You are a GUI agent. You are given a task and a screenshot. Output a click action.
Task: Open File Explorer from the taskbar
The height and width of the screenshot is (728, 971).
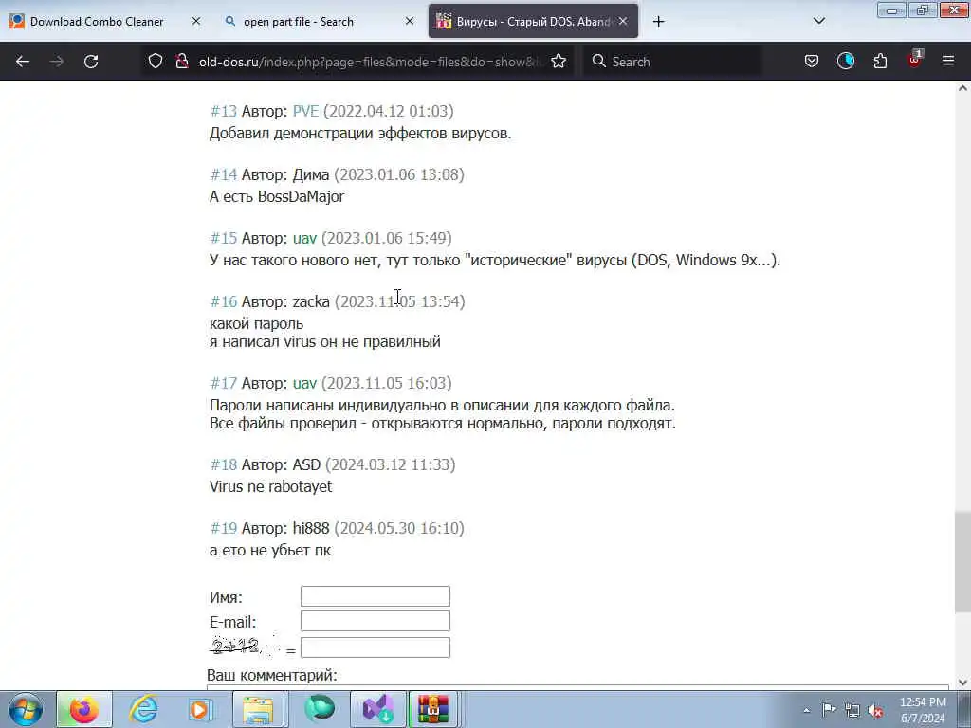pos(259,709)
